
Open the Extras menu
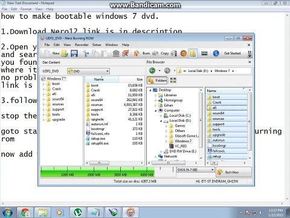(x=97, y=45)
